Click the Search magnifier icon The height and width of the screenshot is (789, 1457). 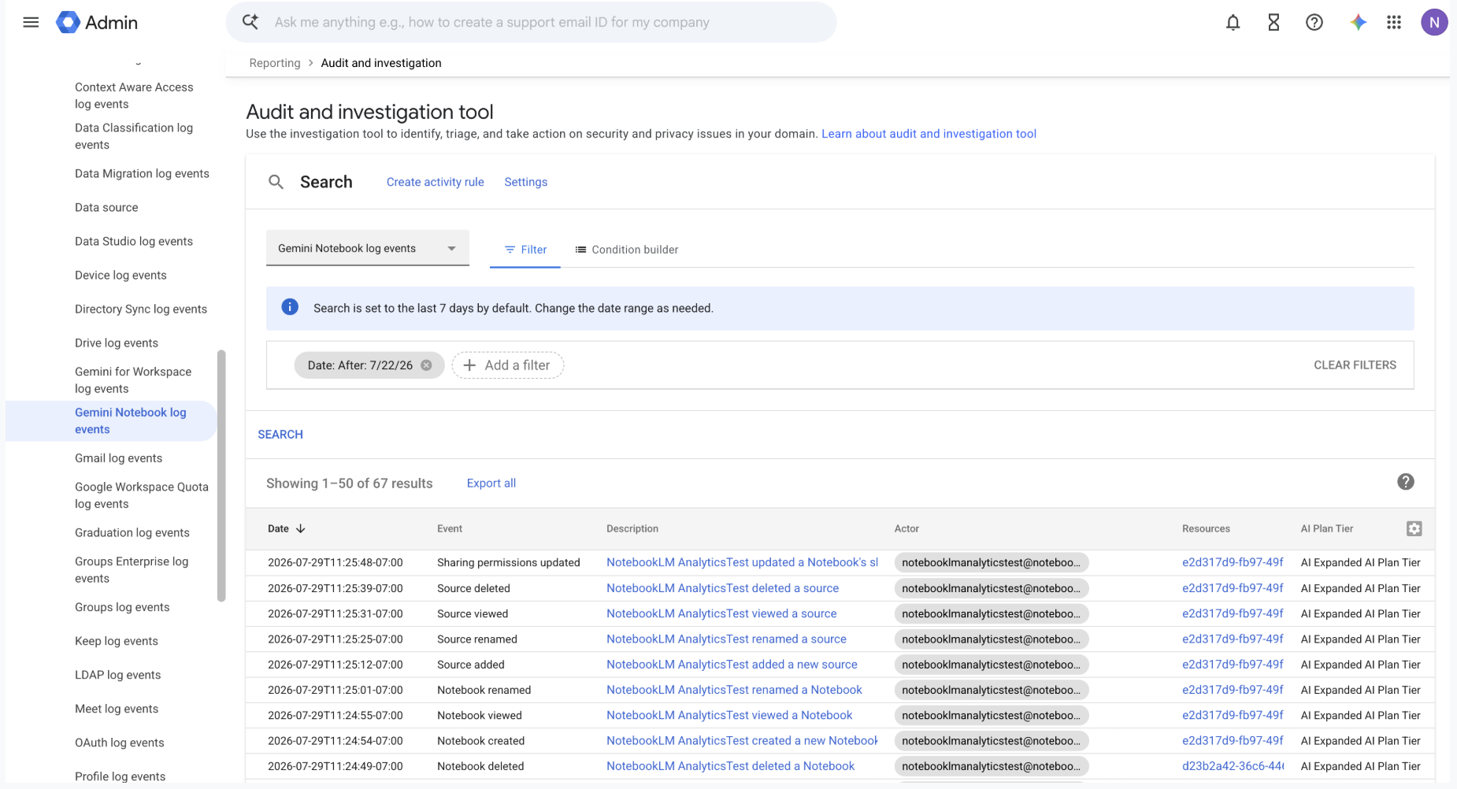(276, 182)
